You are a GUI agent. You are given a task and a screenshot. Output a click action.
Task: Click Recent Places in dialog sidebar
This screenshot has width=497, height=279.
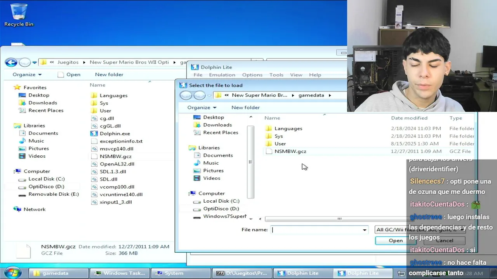(221, 133)
